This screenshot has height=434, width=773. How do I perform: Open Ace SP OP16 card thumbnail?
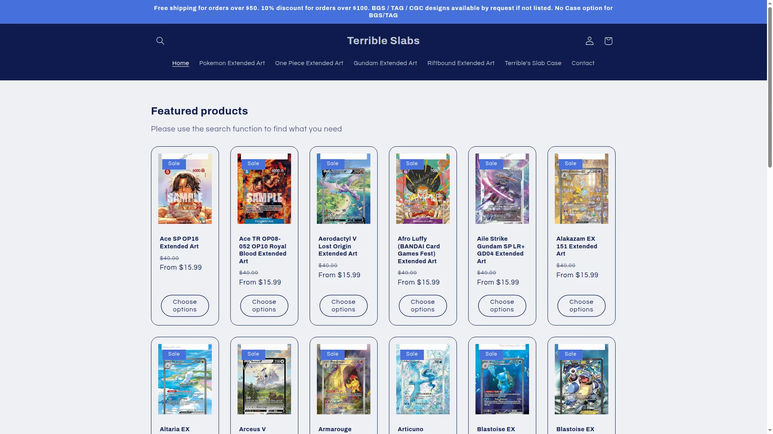click(185, 189)
